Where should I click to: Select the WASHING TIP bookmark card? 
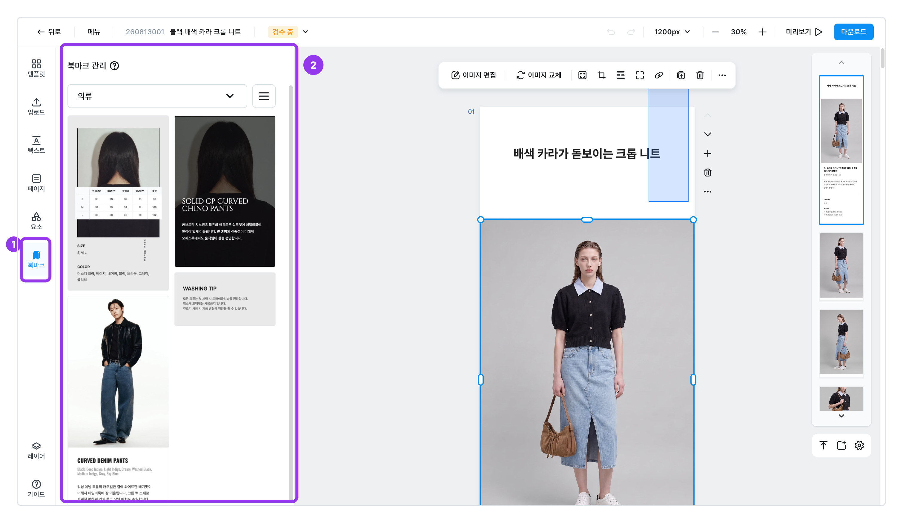225,299
